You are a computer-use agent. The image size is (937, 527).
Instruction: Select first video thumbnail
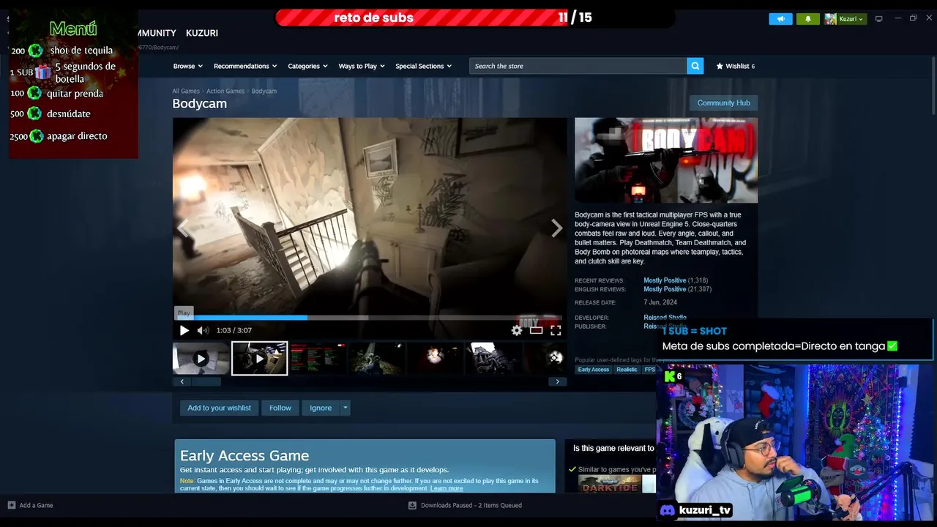point(201,359)
